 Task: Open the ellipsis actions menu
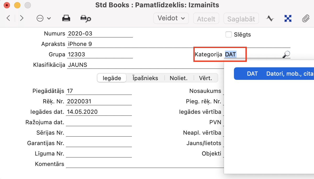[43, 19]
